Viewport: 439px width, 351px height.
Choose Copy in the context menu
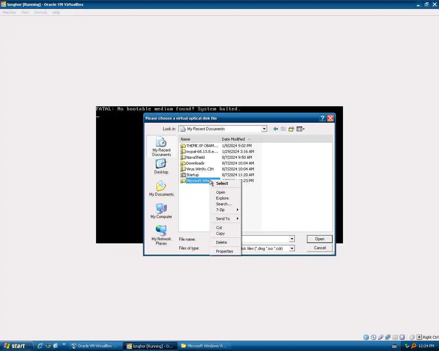[x=225, y=233]
